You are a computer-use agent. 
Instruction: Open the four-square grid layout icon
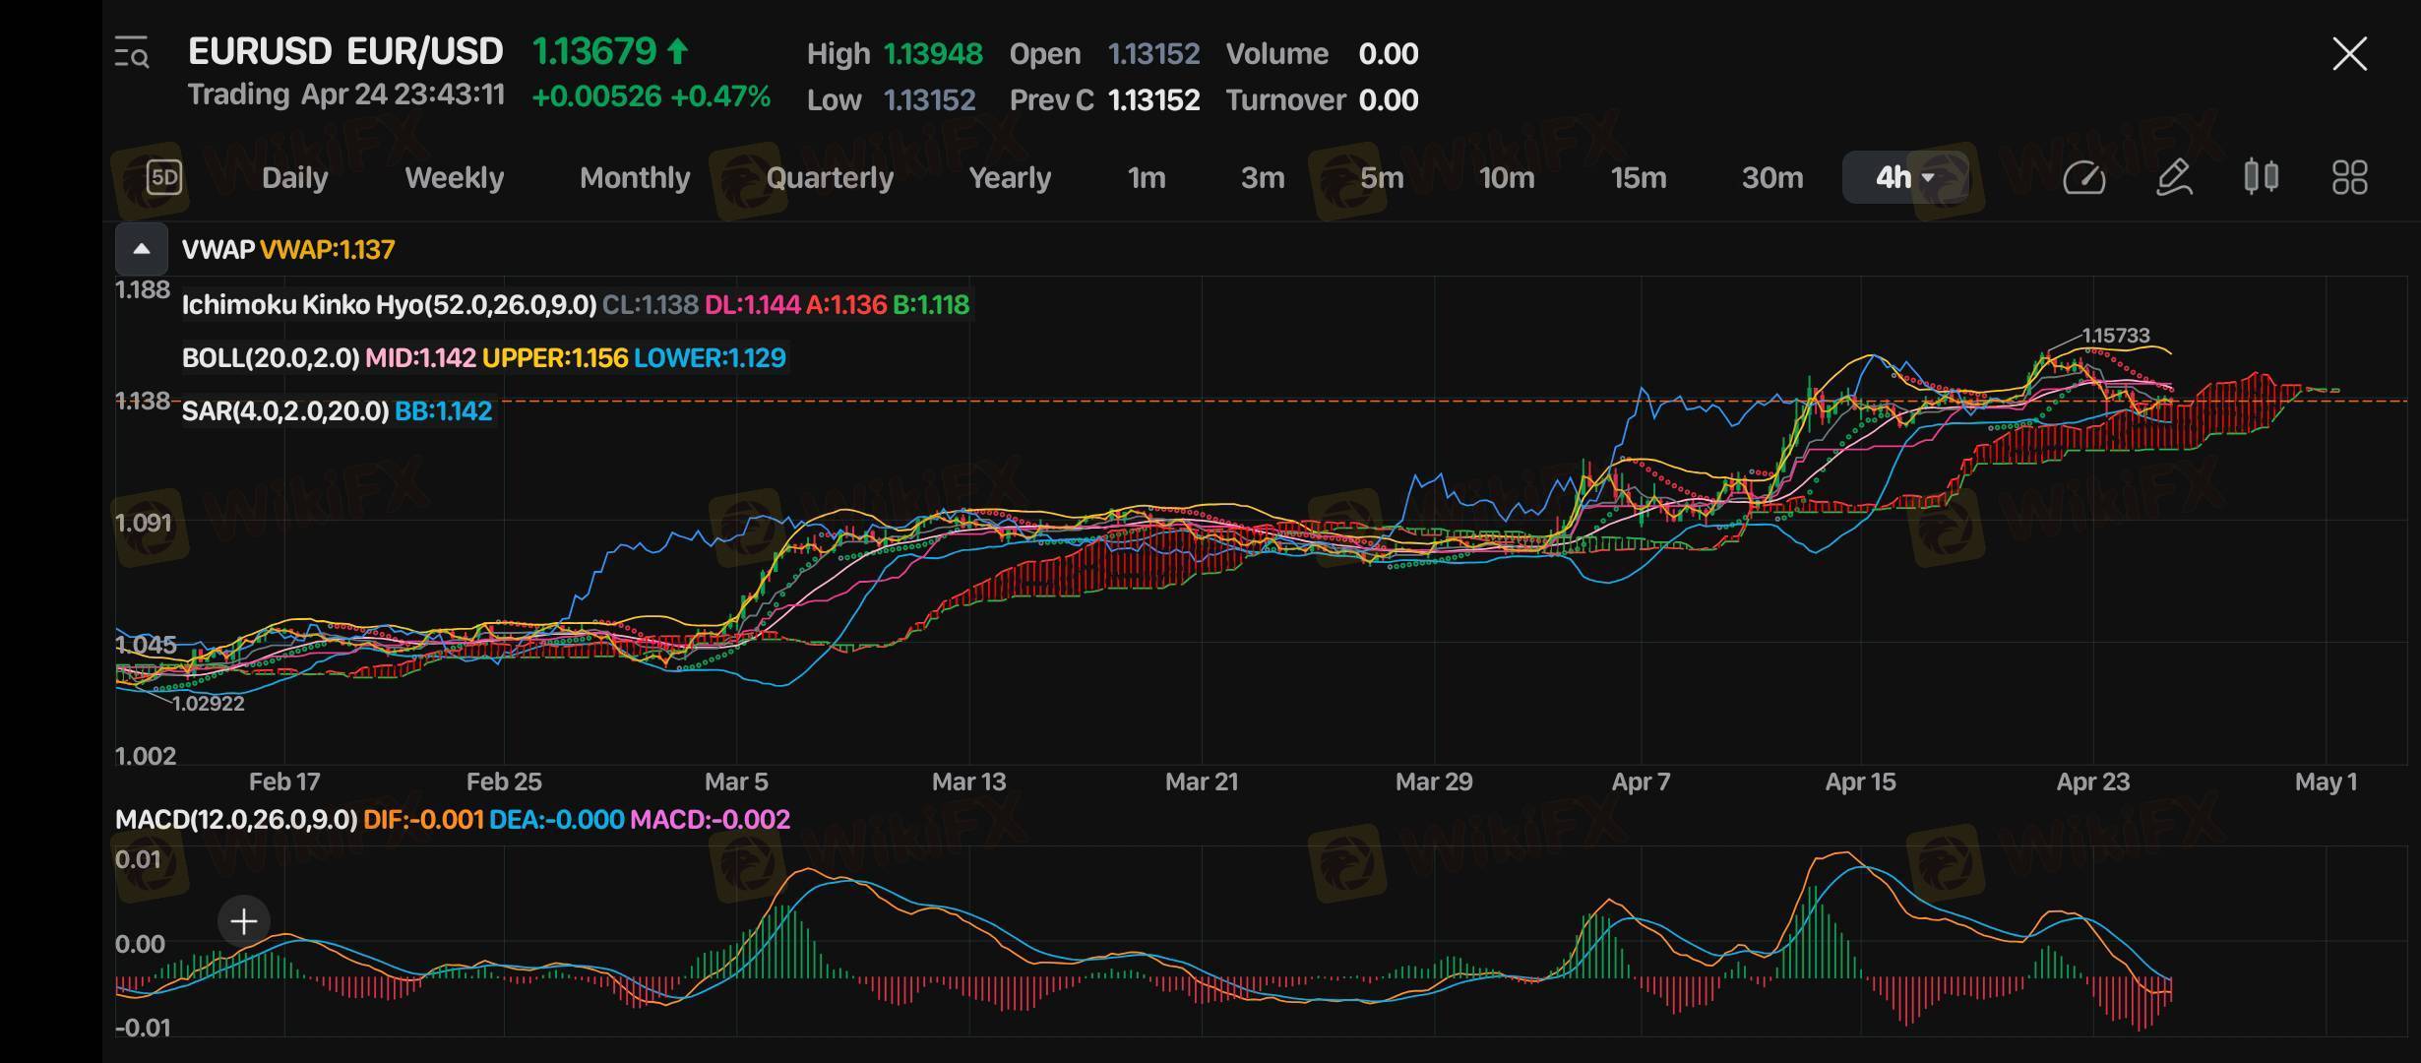pos(2349,177)
